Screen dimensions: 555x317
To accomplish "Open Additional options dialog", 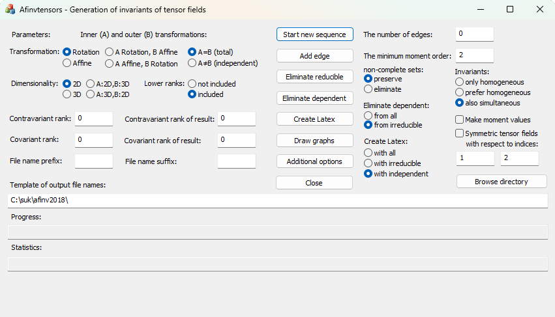I will point(314,161).
